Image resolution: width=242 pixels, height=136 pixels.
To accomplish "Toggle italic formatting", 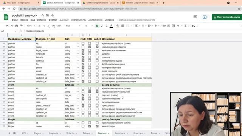I will 102,26.
